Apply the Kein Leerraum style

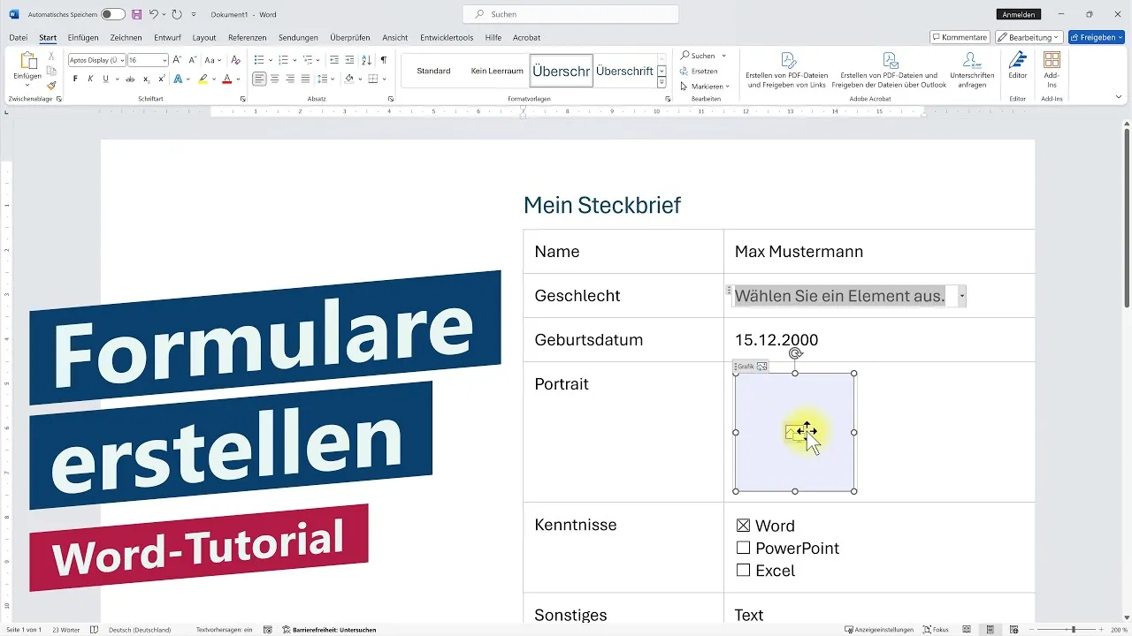click(496, 70)
